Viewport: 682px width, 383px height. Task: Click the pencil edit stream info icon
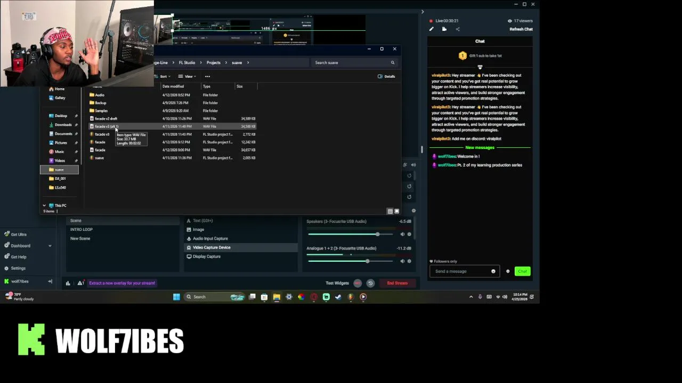point(432,29)
